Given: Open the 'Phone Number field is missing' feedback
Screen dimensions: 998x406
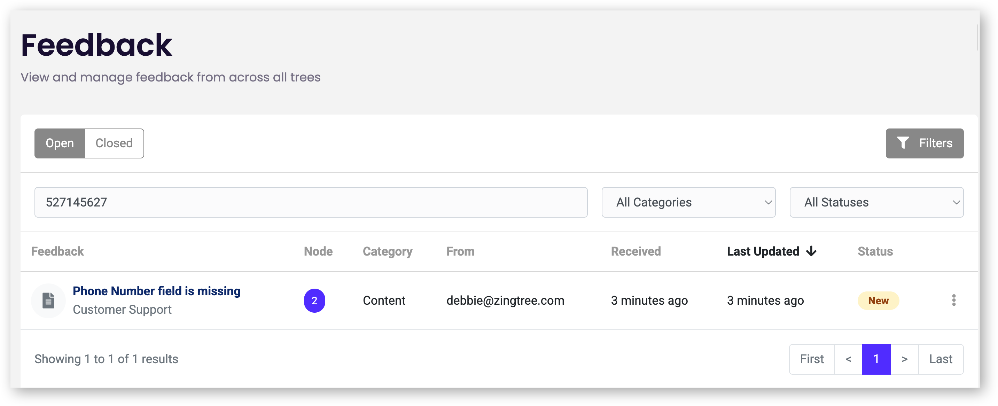Looking at the screenshot, I should (156, 291).
